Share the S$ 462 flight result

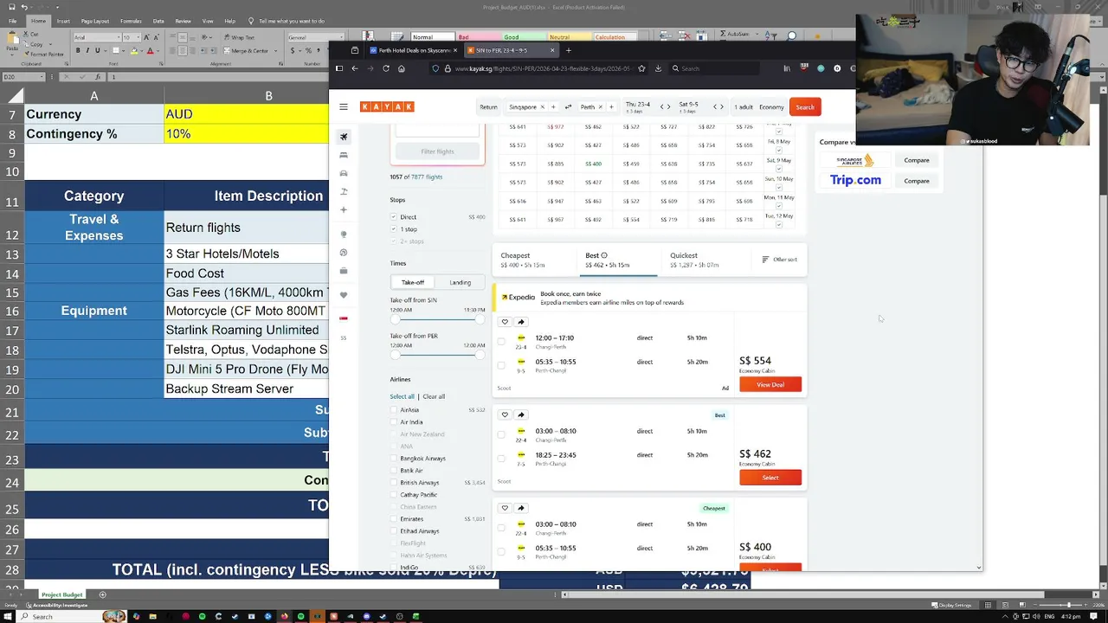click(x=520, y=414)
